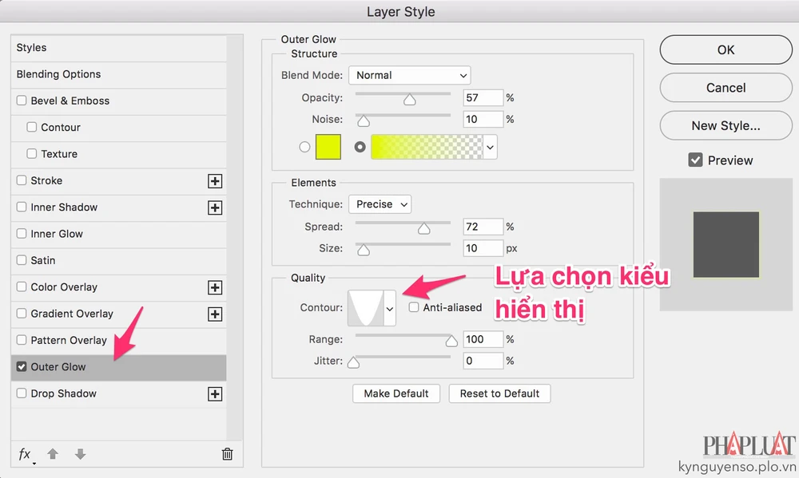Click the move effect down arrow
This screenshot has height=478, width=799.
point(80,454)
